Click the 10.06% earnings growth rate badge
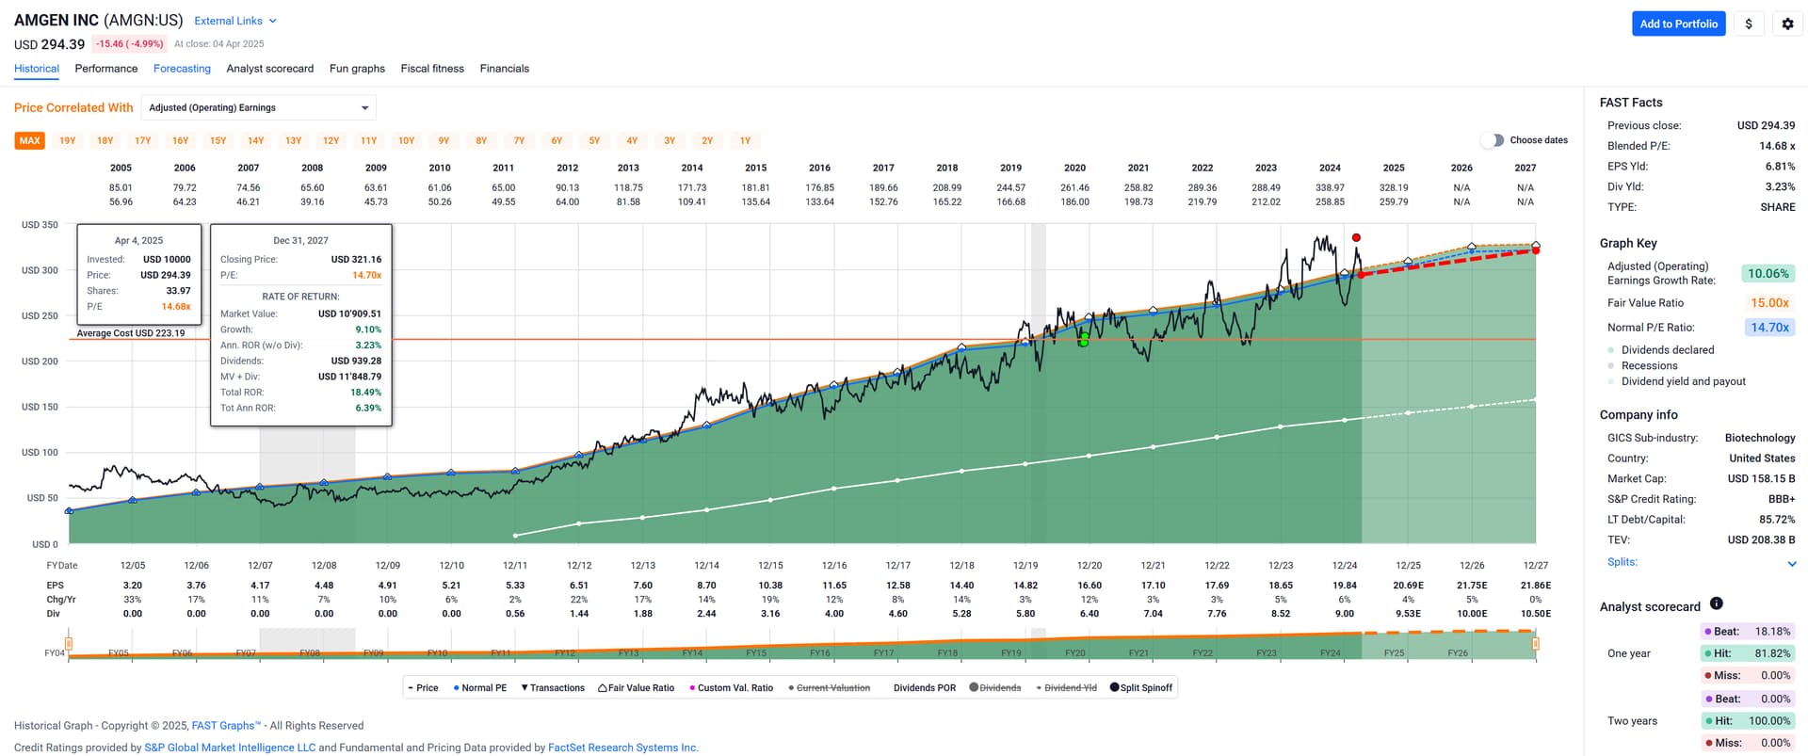The width and height of the screenshot is (1808, 756). pyautogui.click(x=1768, y=274)
